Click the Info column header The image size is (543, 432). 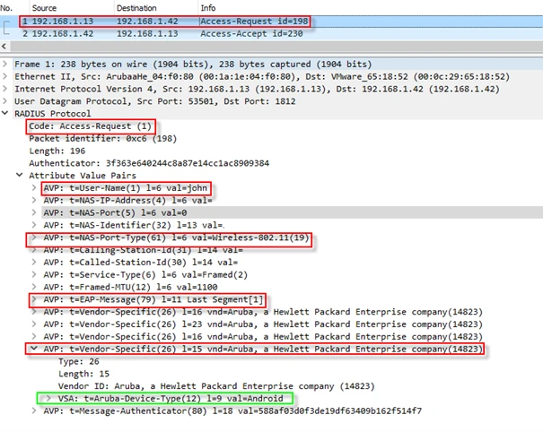[x=208, y=7]
